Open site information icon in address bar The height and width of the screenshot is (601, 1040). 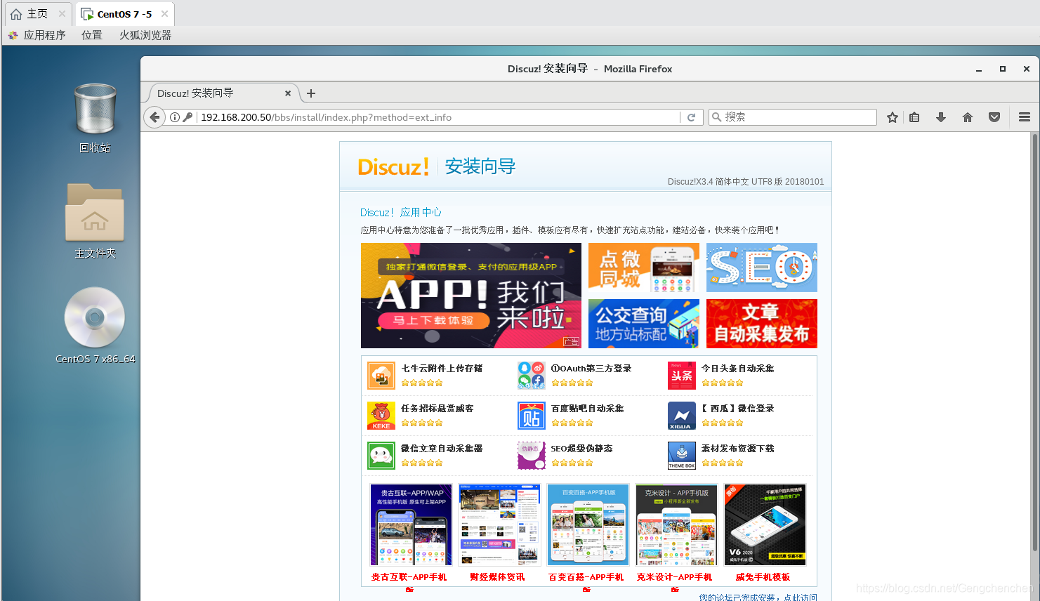point(175,117)
